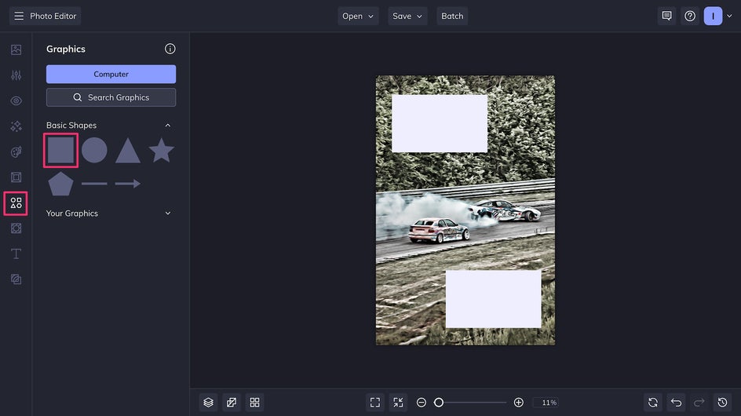Click the Batch button
Image resolution: width=741 pixels, height=416 pixels.
tap(452, 16)
